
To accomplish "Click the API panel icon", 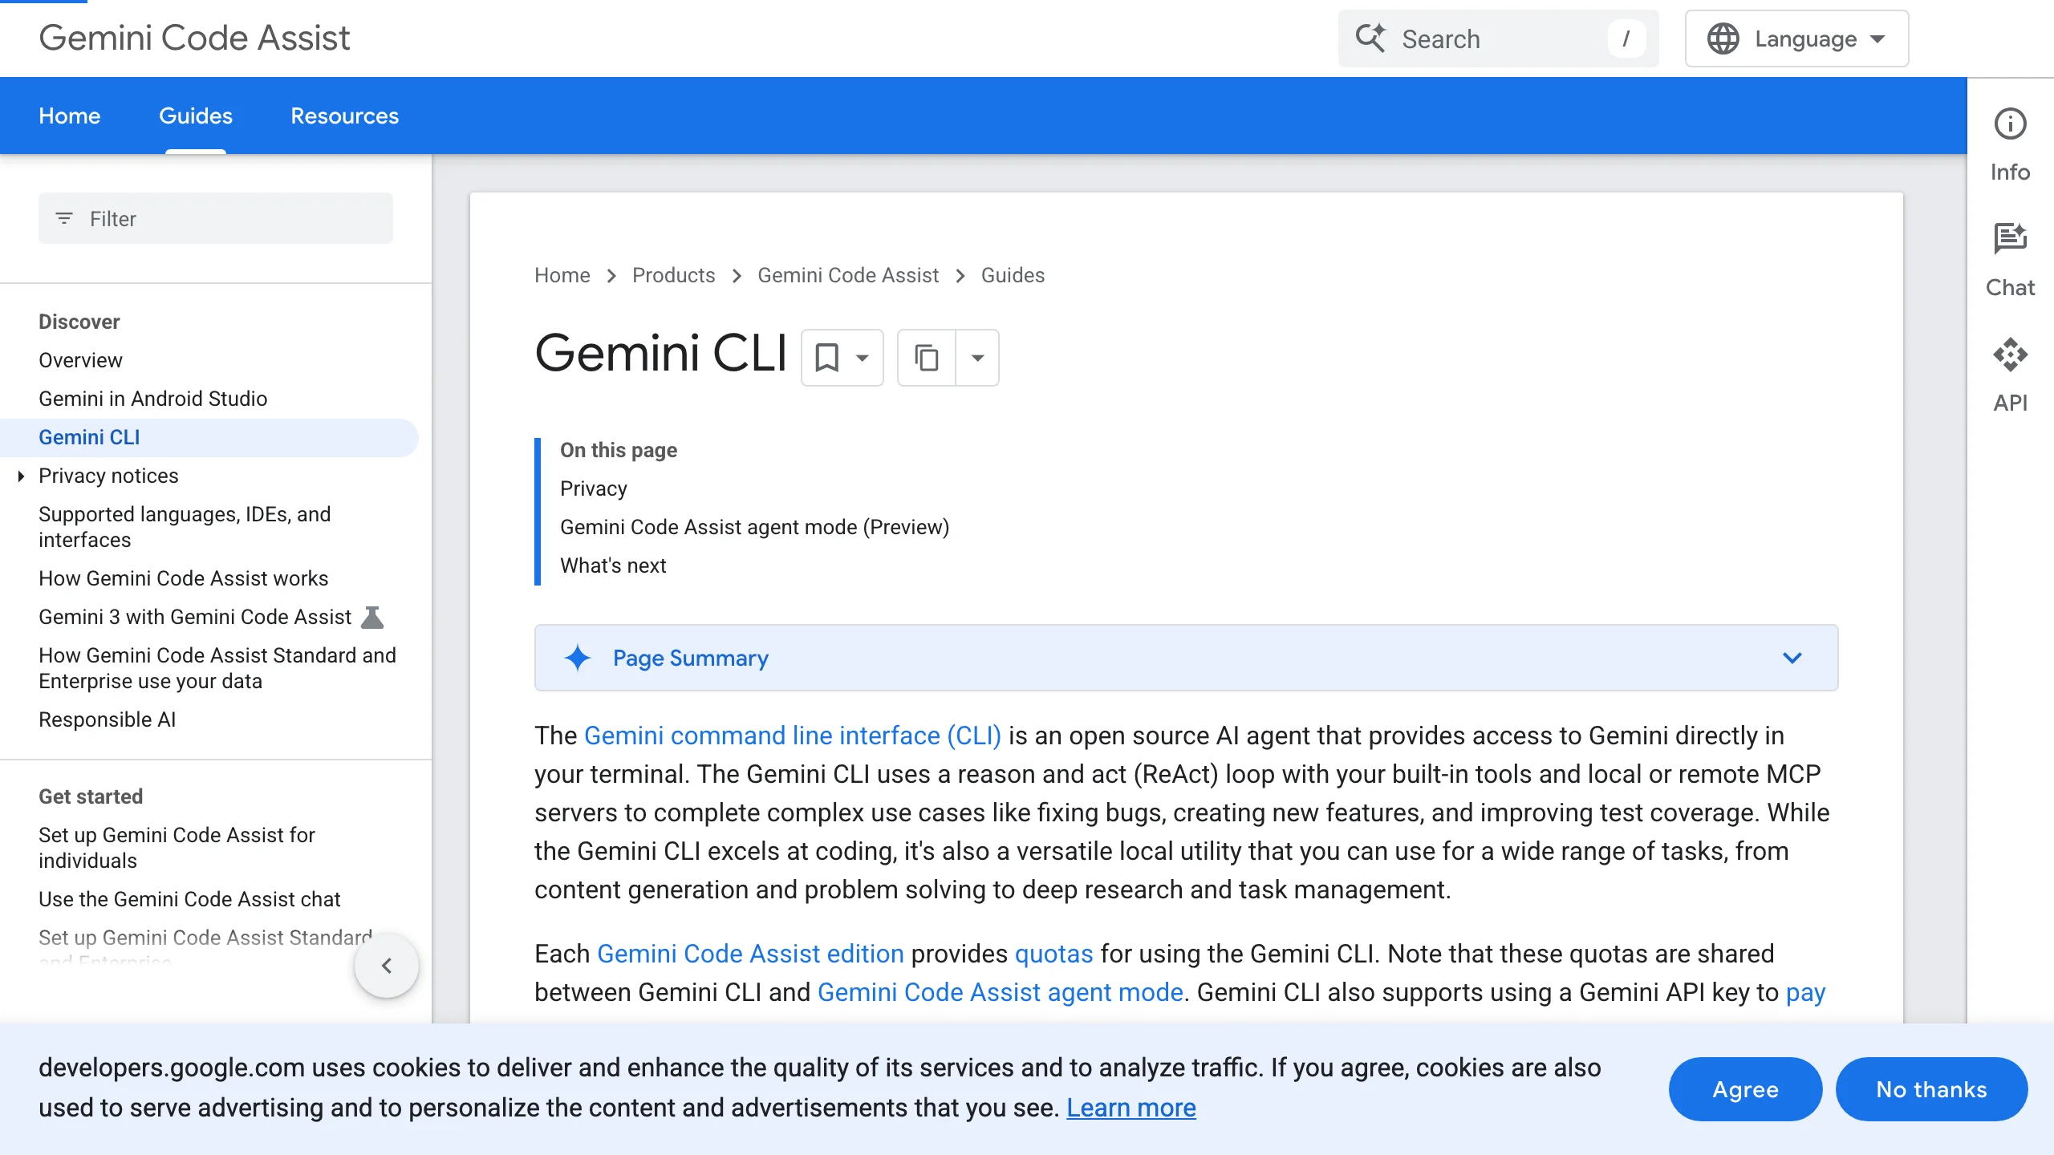I will point(2010,354).
